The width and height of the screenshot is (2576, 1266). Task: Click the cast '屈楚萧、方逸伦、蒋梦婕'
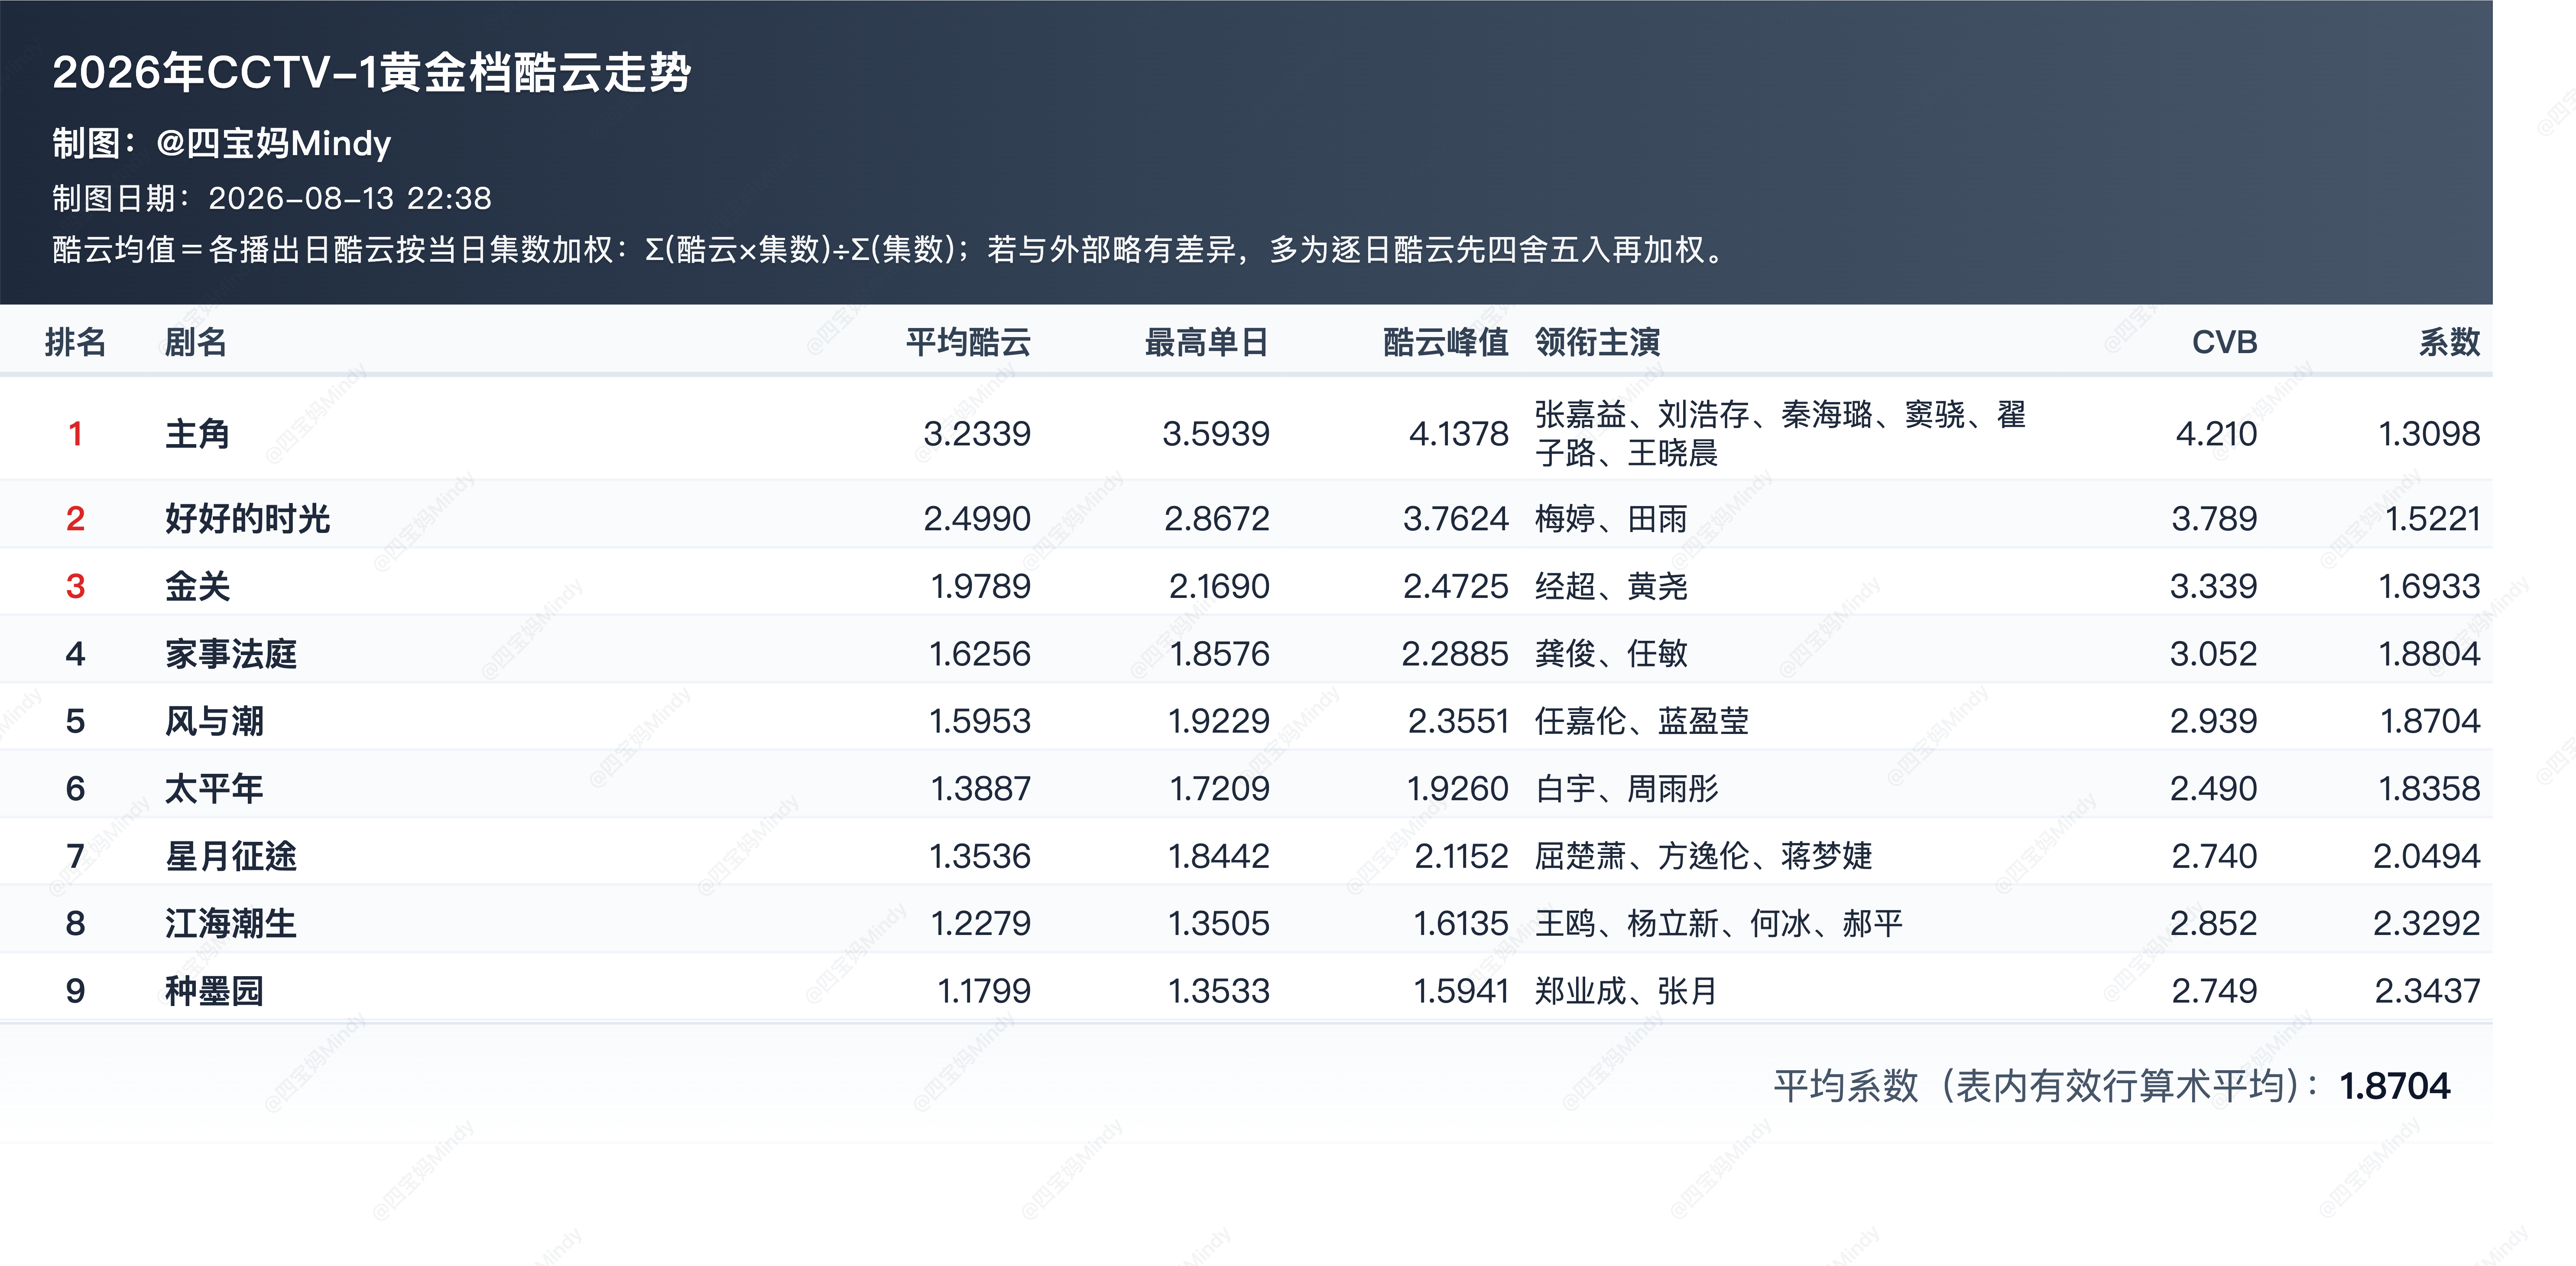coord(1704,856)
